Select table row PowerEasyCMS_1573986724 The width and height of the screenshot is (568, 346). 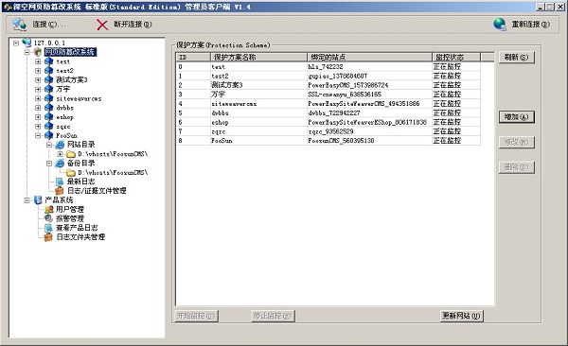point(328,85)
